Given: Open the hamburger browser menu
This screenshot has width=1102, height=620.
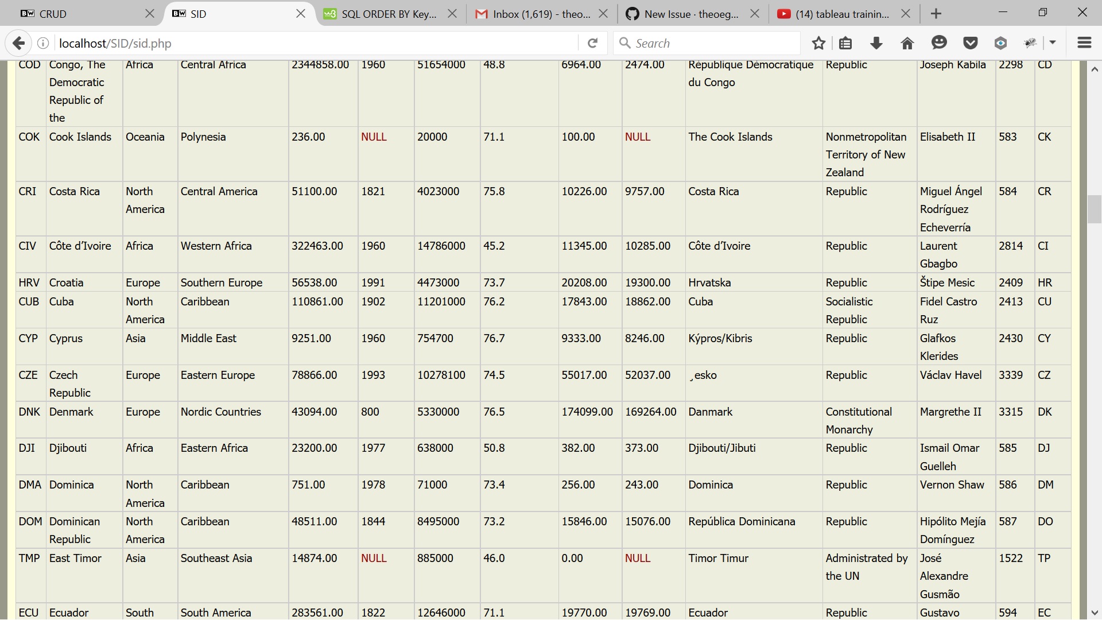Looking at the screenshot, I should [x=1084, y=43].
